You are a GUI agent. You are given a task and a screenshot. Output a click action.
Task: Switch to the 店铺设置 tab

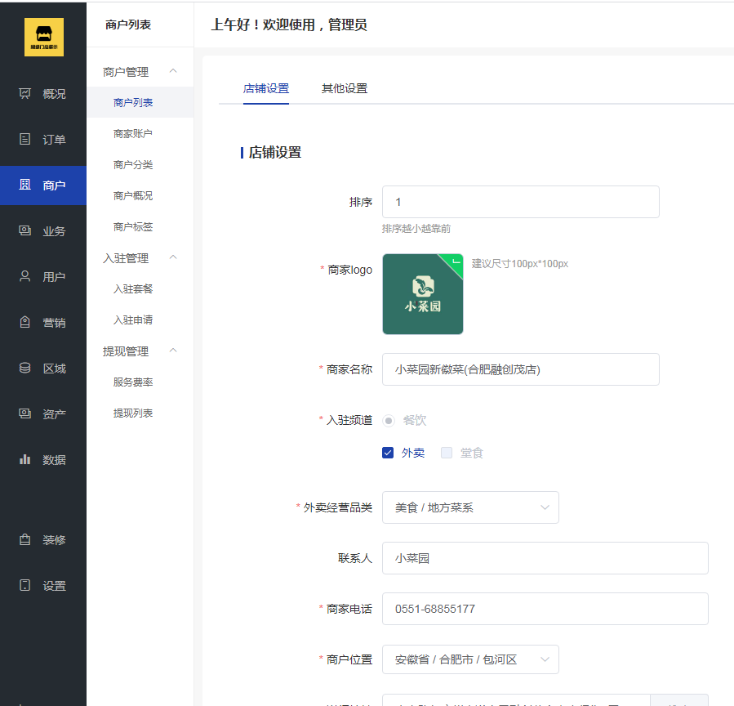pos(266,88)
